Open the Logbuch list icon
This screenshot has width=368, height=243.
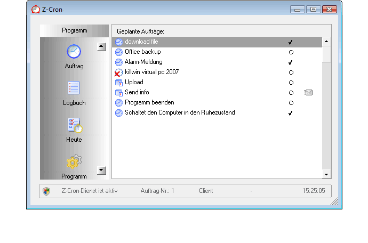74,88
